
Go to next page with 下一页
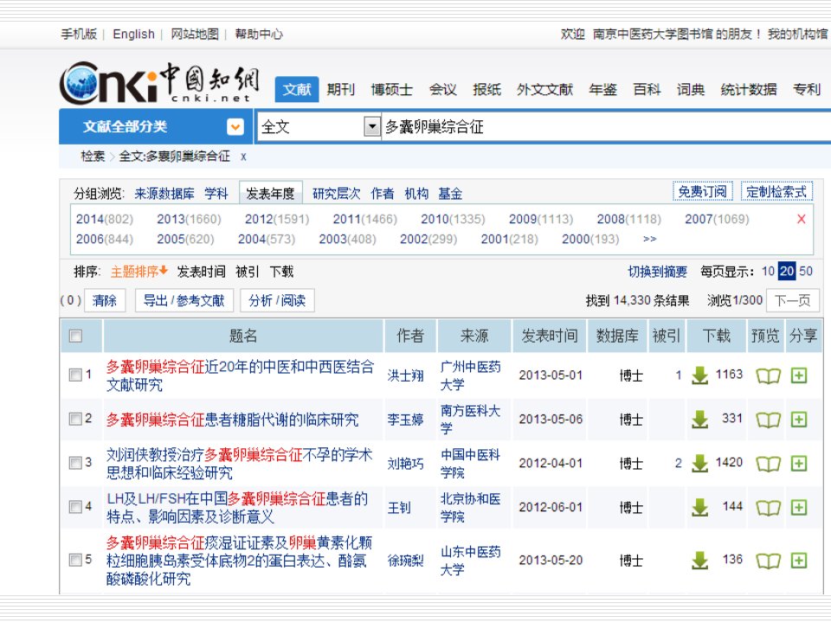click(x=793, y=300)
